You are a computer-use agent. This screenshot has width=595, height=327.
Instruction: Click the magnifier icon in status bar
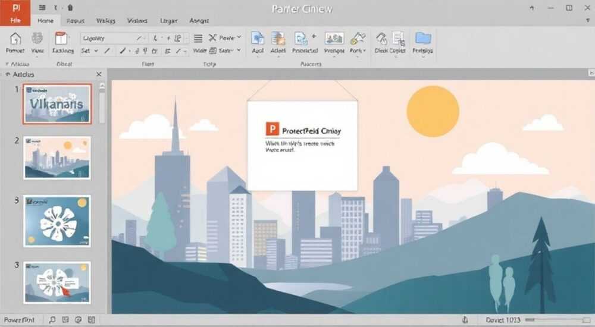[x=52, y=320]
